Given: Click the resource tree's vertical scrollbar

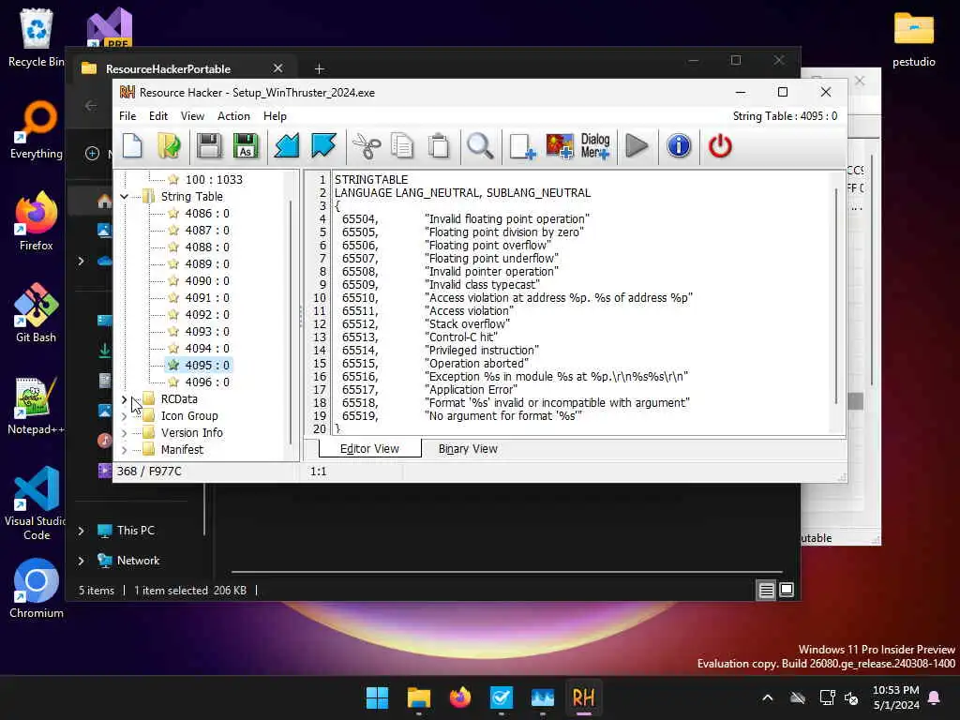Looking at the screenshot, I should [291, 322].
